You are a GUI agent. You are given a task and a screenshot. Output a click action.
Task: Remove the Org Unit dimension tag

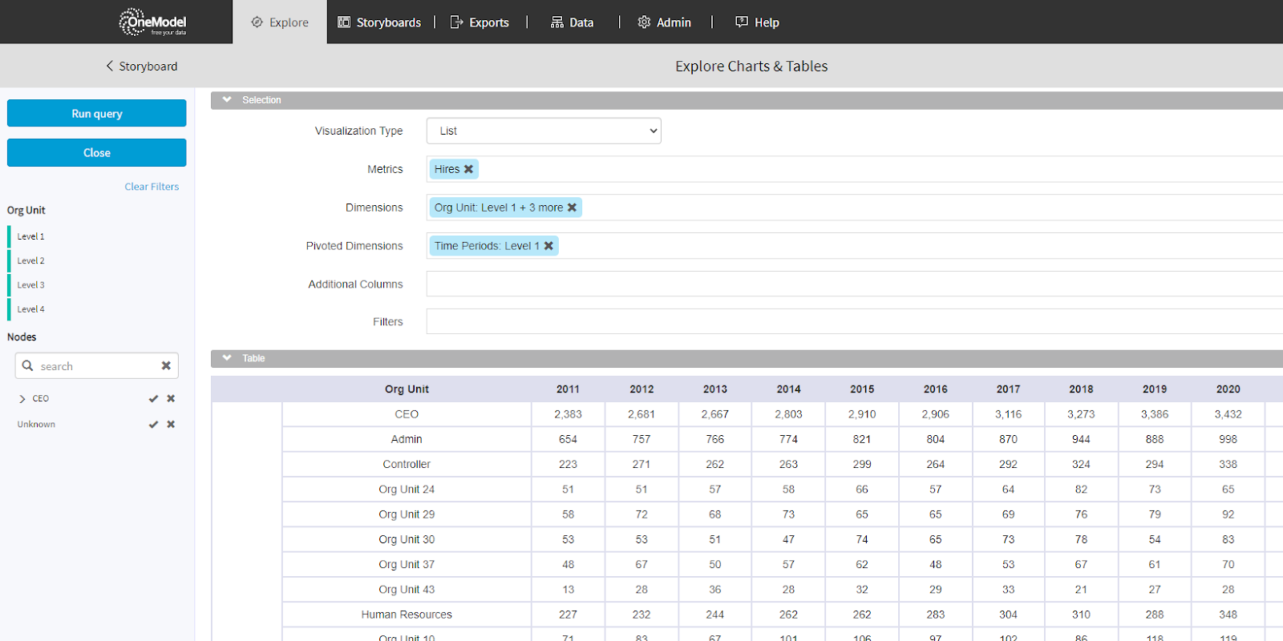click(x=572, y=208)
